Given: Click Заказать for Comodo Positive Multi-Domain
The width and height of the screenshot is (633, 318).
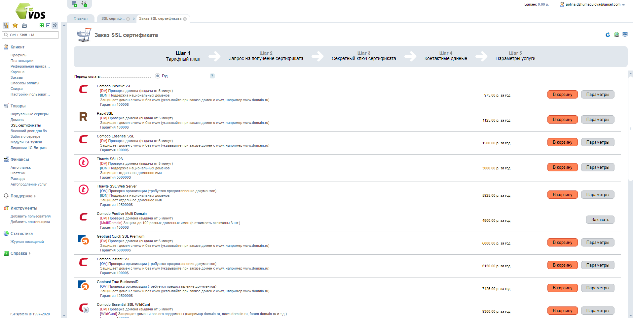Looking at the screenshot, I should pyautogui.click(x=600, y=220).
